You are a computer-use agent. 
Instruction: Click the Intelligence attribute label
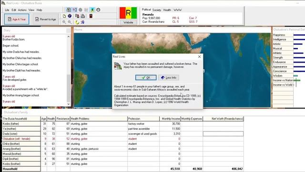click(x=279, y=39)
